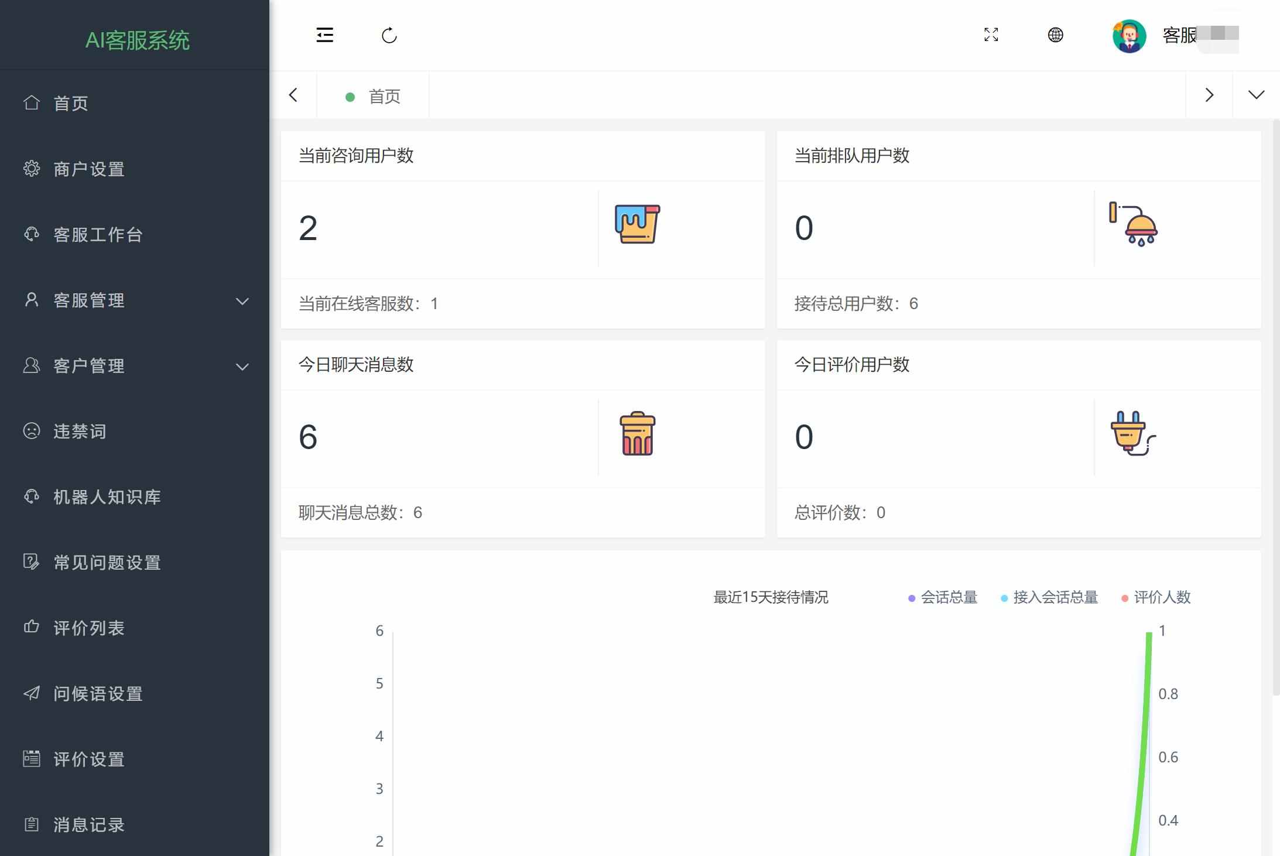Click the vertical page scrollbar
1280x856 pixels.
1276,407
